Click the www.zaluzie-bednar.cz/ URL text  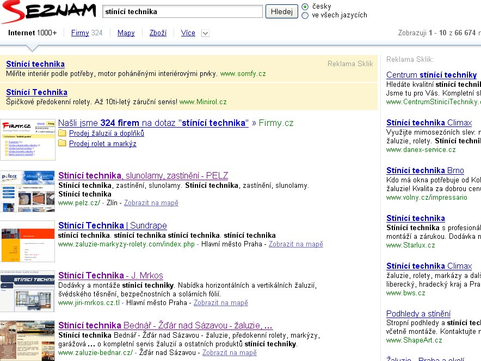pos(95,352)
